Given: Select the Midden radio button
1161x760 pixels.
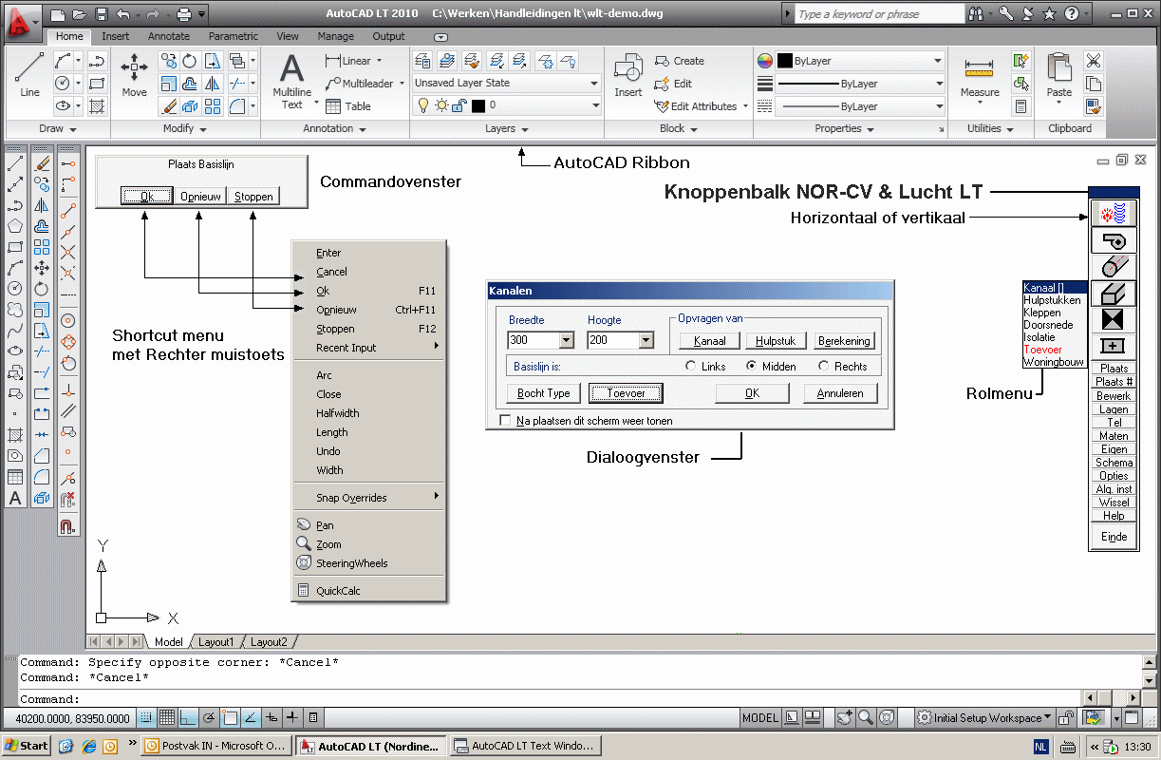Looking at the screenshot, I should 752,366.
